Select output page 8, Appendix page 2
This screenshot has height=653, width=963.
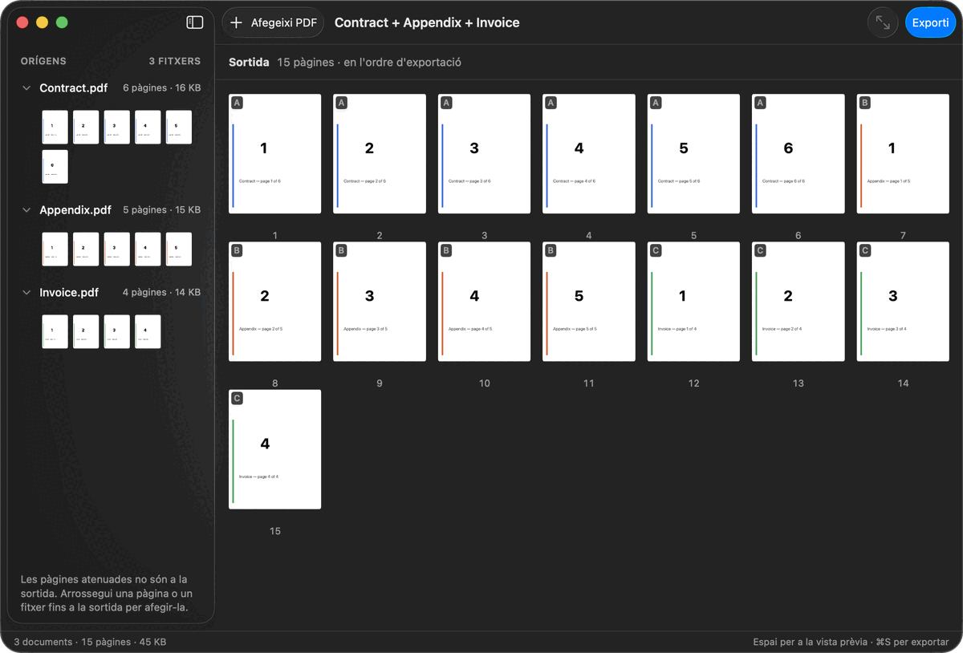[x=275, y=302]
